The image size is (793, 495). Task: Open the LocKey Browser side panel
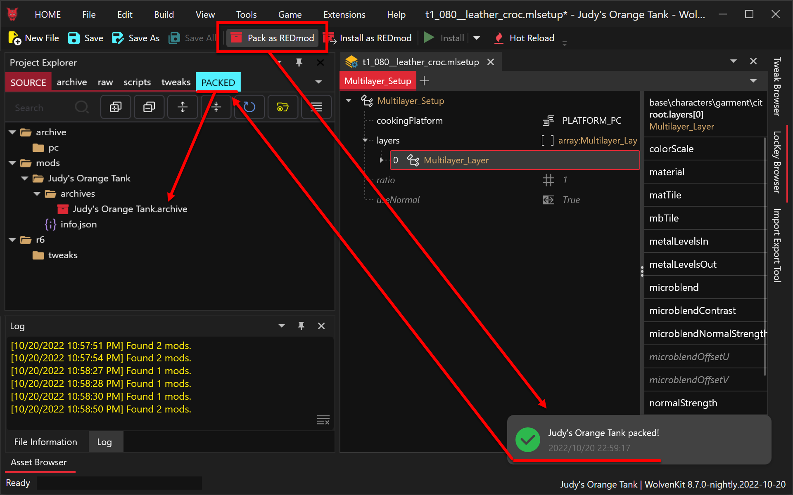(x=777, y=162)
